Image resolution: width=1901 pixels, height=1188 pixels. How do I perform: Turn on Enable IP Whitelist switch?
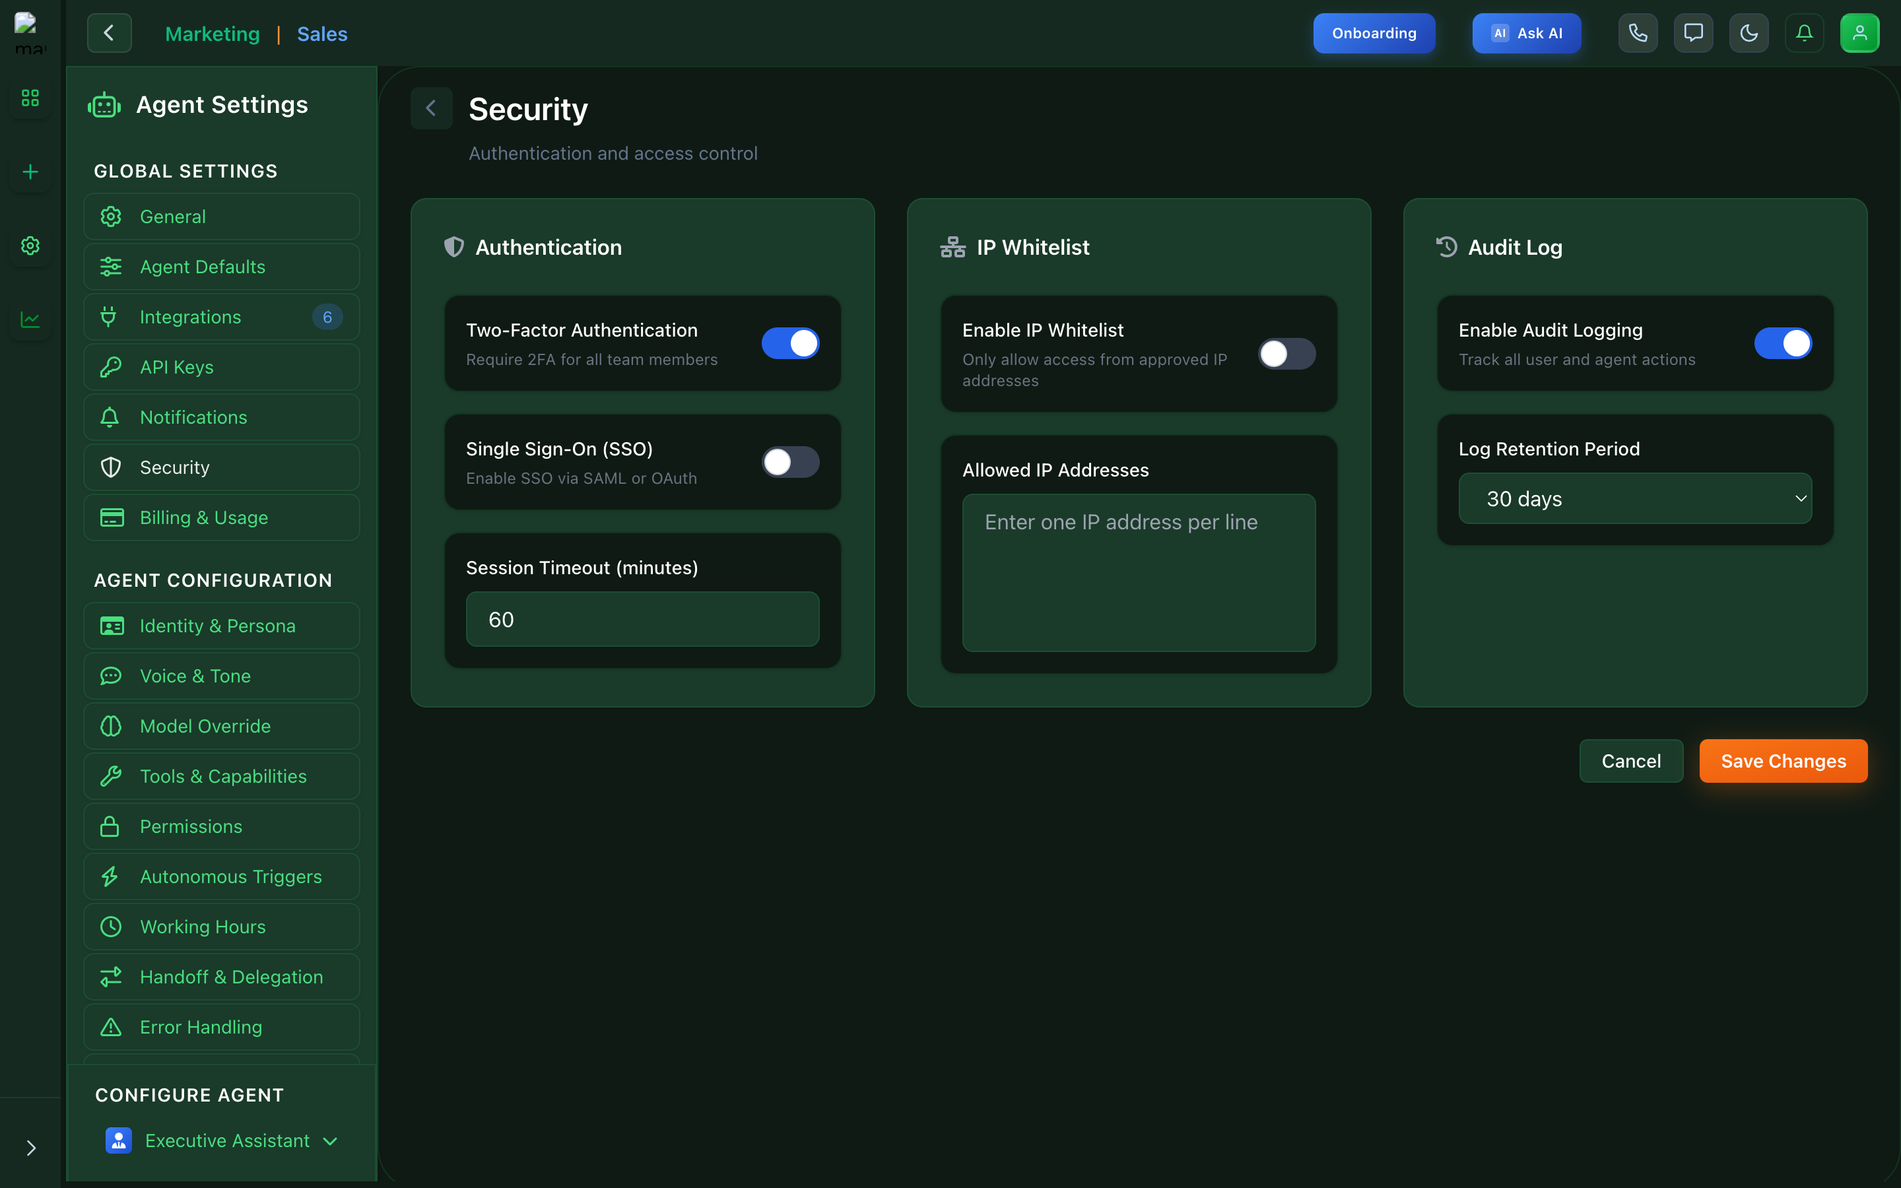(x=1286, y=354)
